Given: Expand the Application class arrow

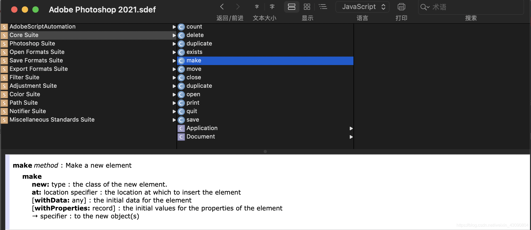Looking at the screenshot, I should coord(351,128).
